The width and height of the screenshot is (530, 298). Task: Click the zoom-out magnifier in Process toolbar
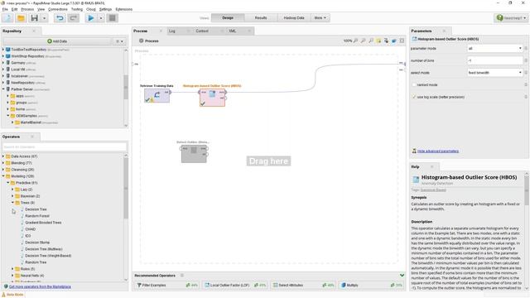[364, 41]
